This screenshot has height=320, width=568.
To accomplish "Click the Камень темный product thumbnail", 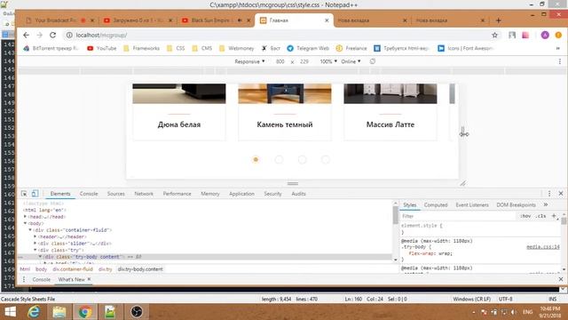I will click(x=285, y=93).
